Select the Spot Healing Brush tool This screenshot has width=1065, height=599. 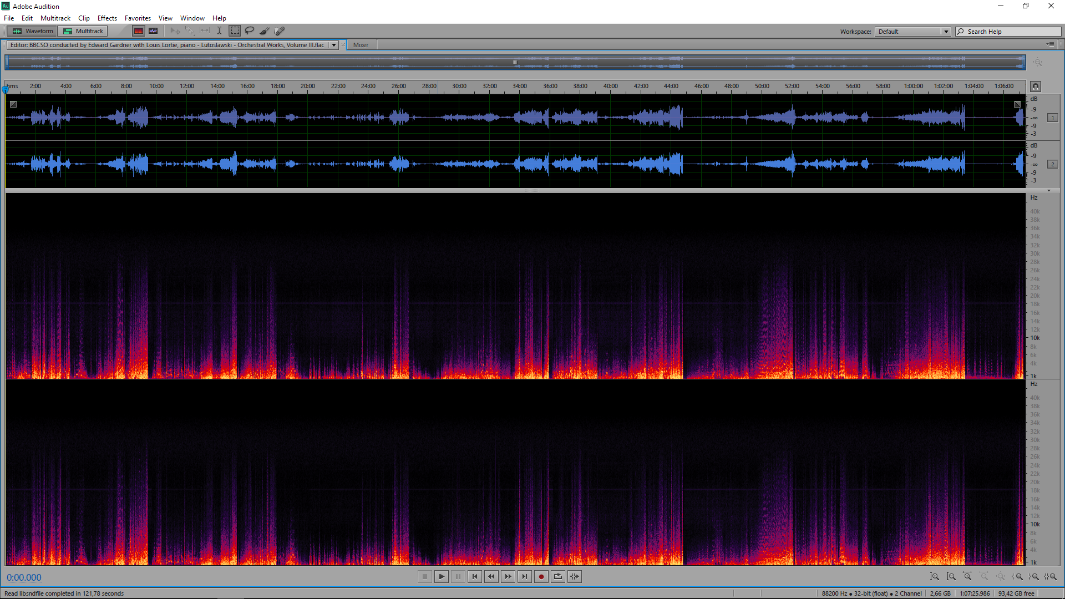tap(280, 31)
